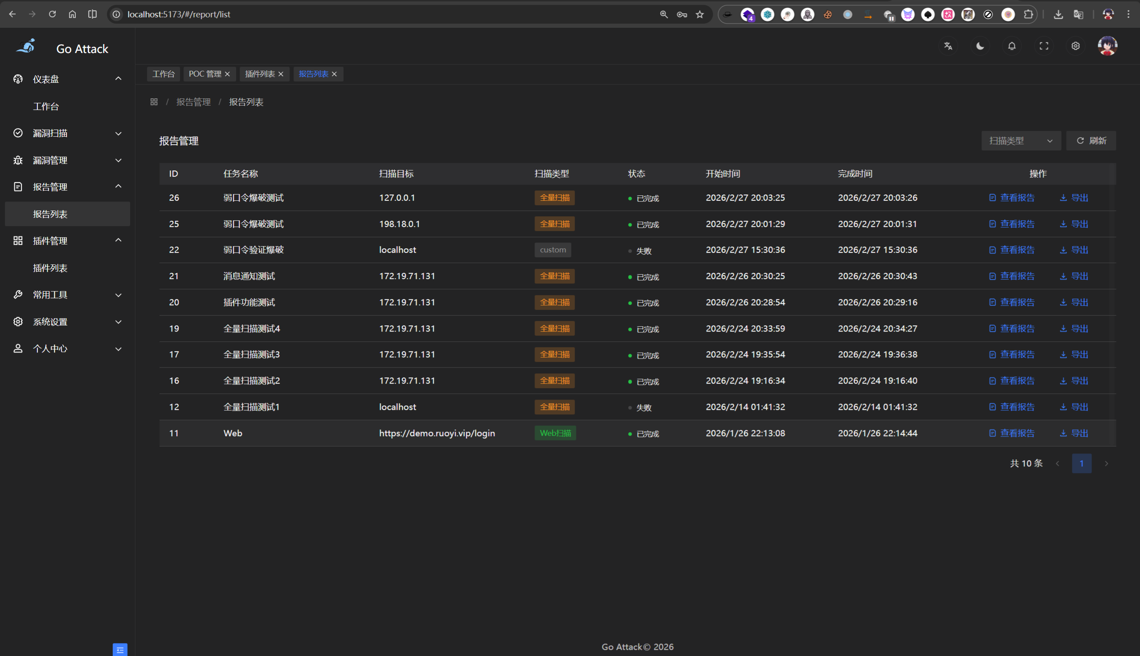The image size is (1140, 656).
Task: Open the notifications bell icon
Action: tap(1012, 46)
